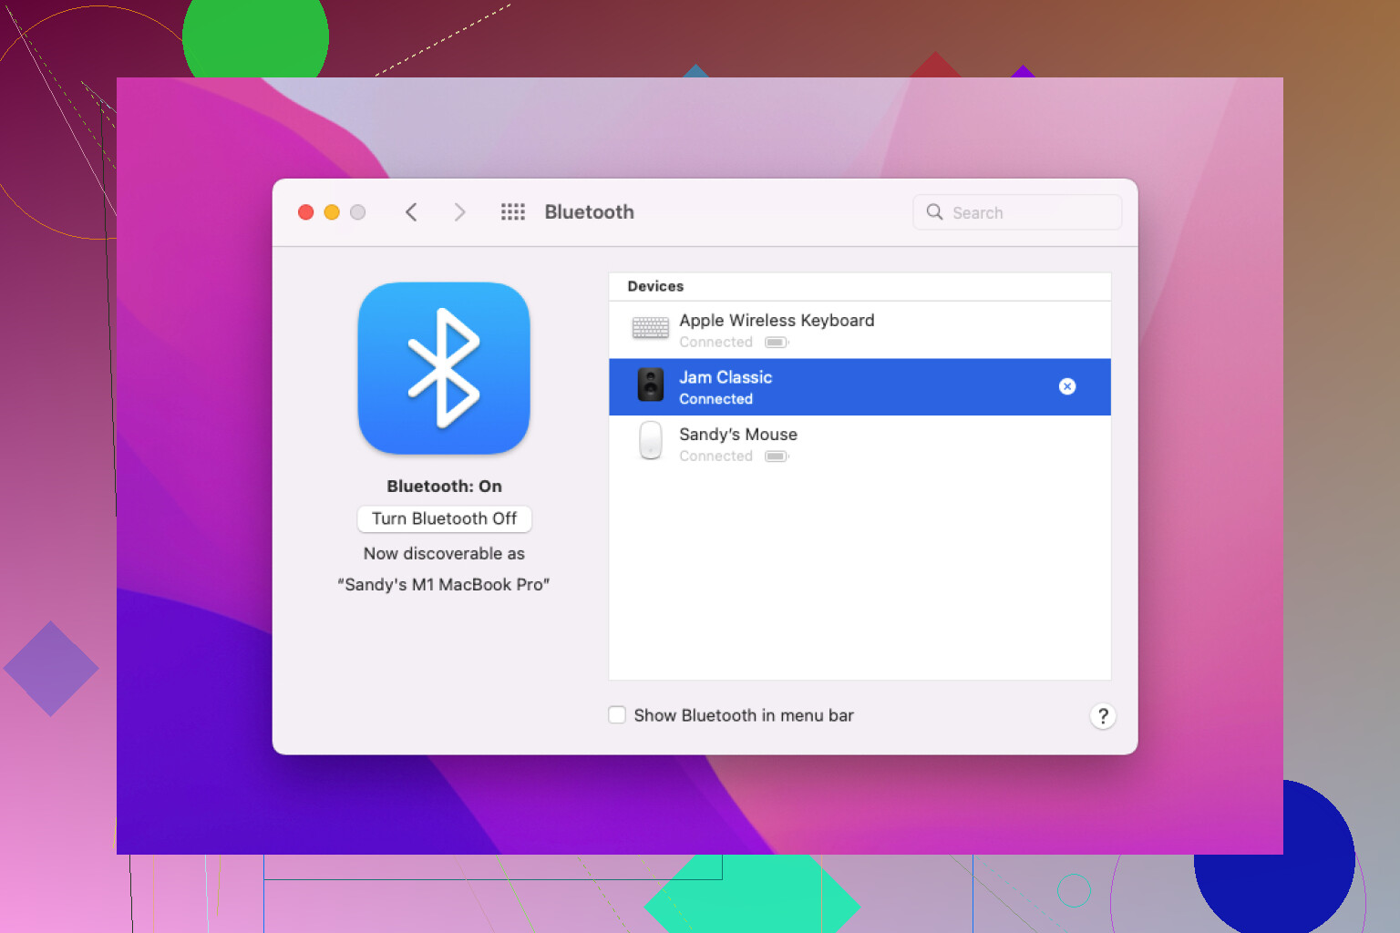The height and width of the screenshot is (933, 1400).
Task: Click the Bluetooth window title
Action: 589,212
